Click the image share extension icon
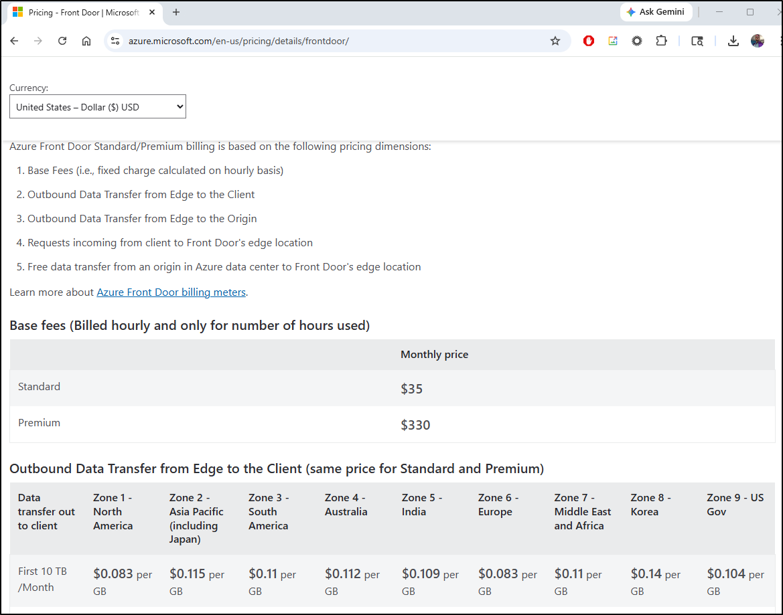The width and height of the screenshot is (783, 615). (613, 41)
